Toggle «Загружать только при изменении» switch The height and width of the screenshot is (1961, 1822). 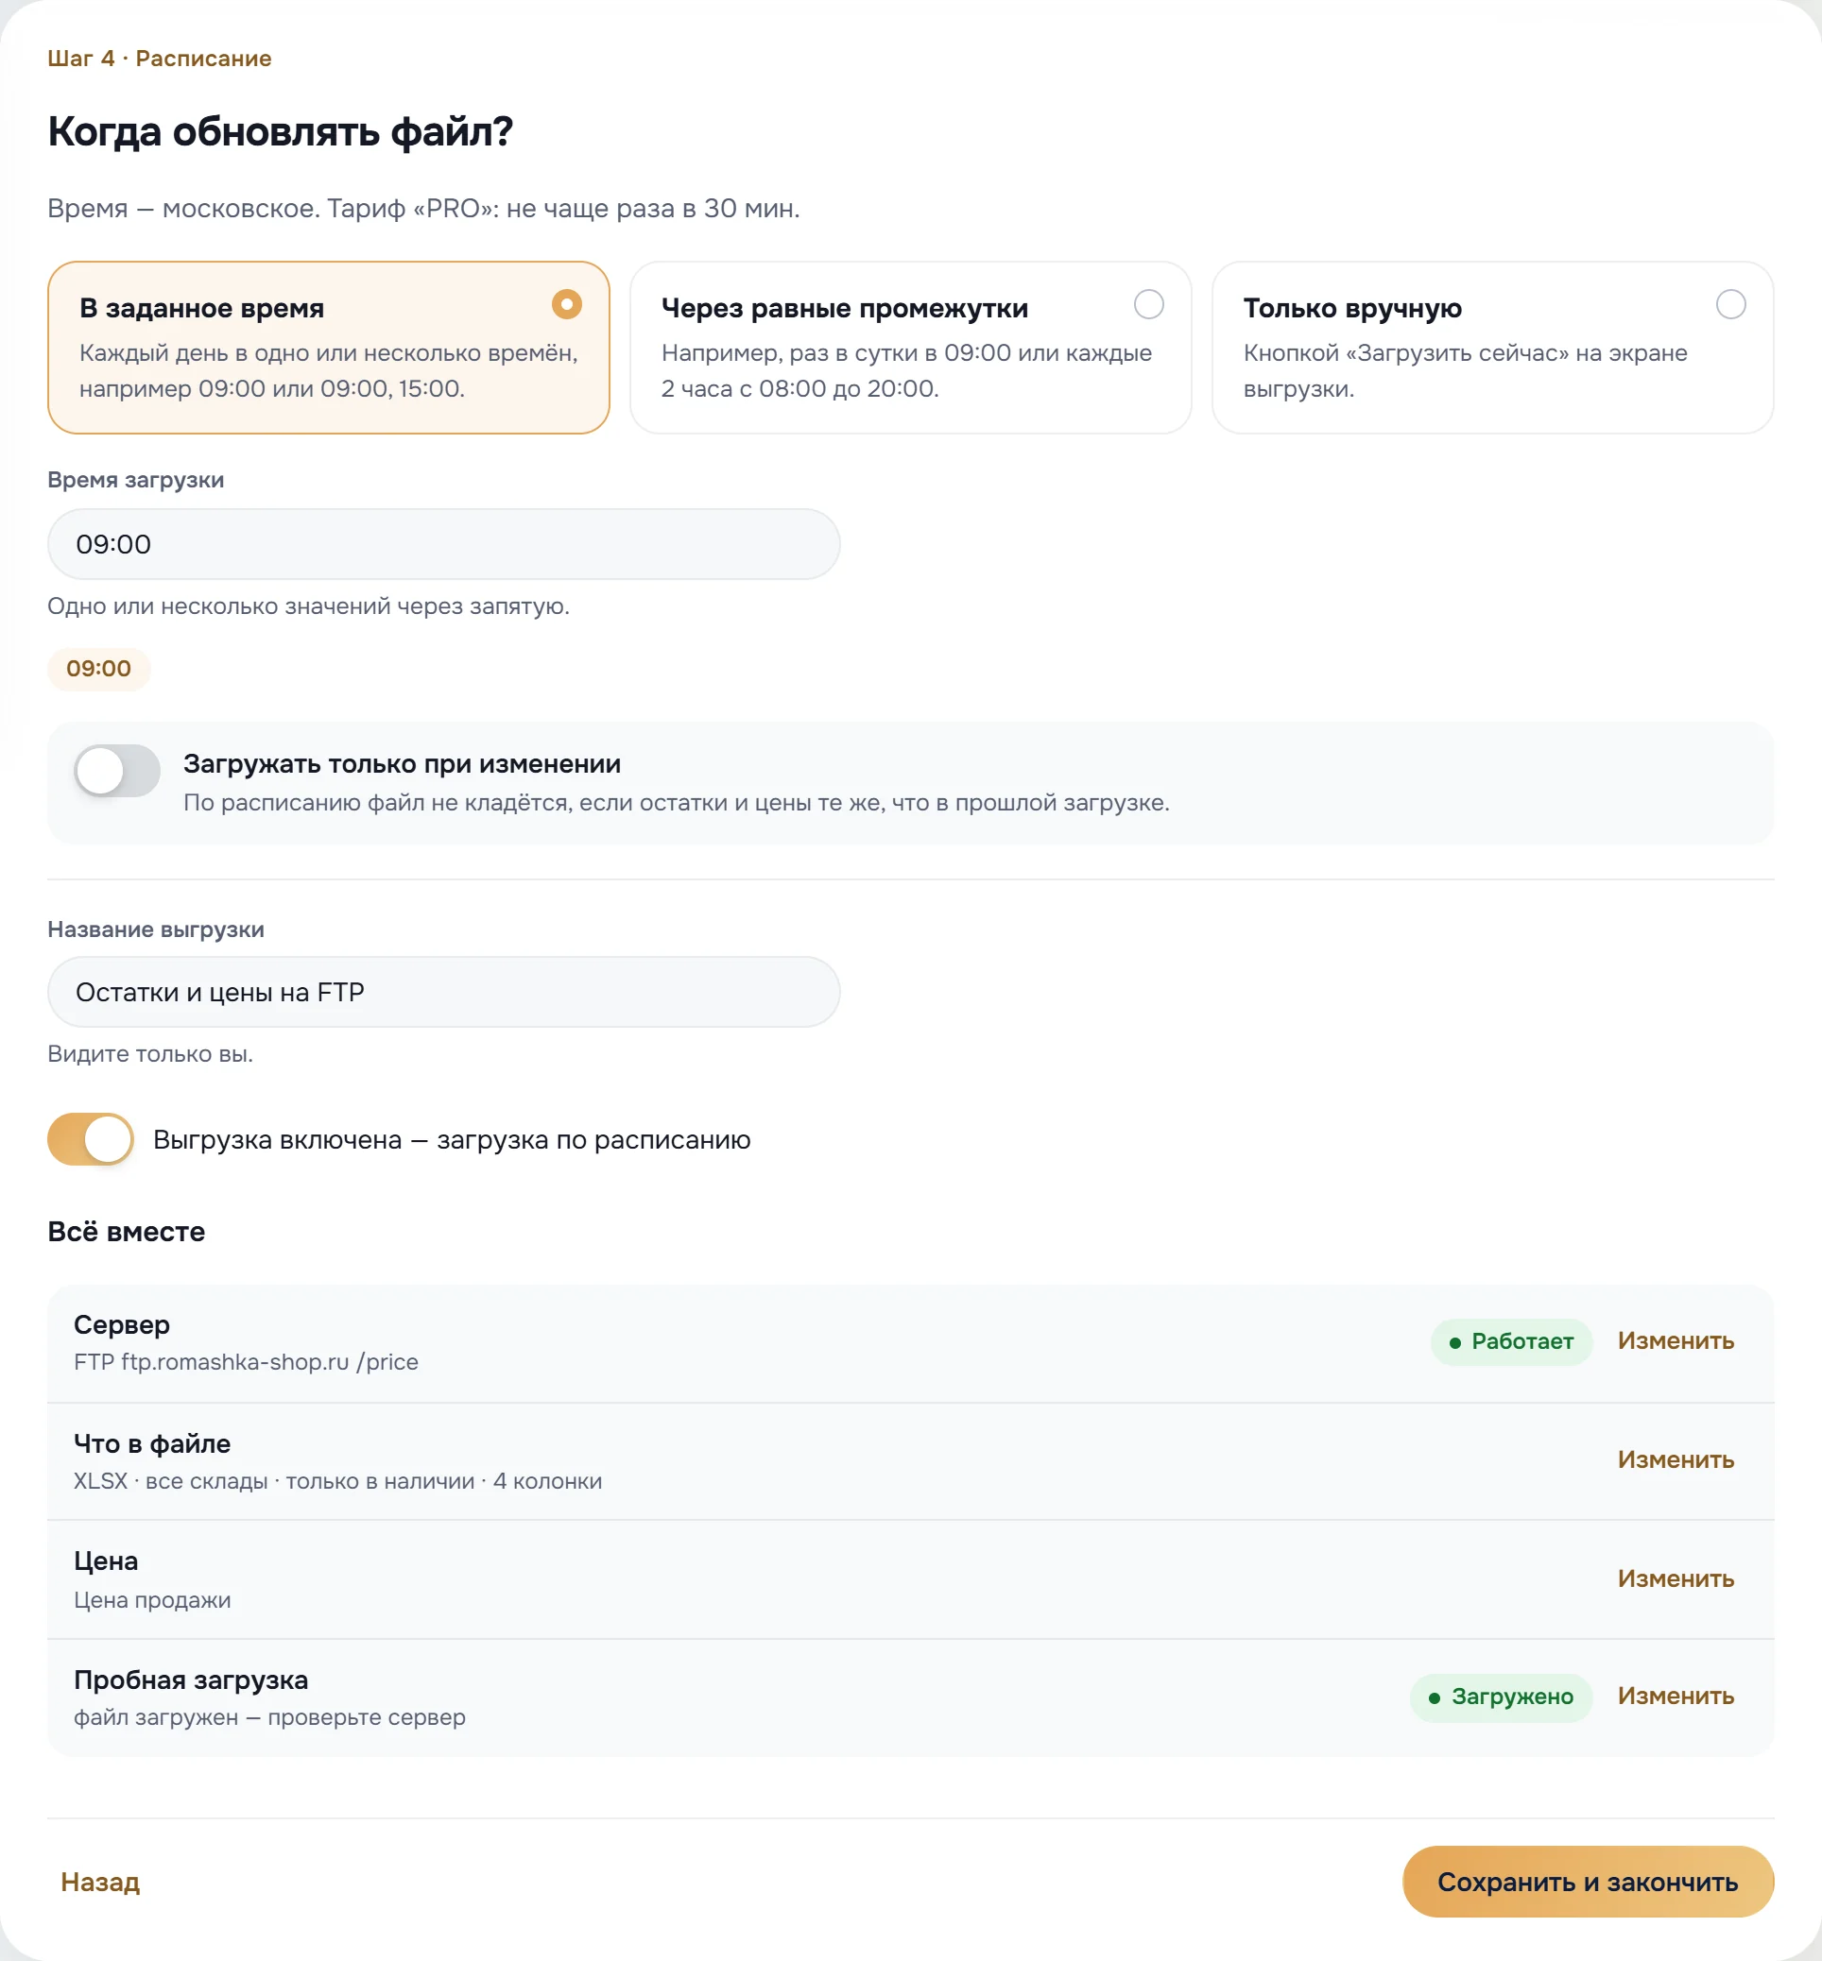click(x=117, y=771)
